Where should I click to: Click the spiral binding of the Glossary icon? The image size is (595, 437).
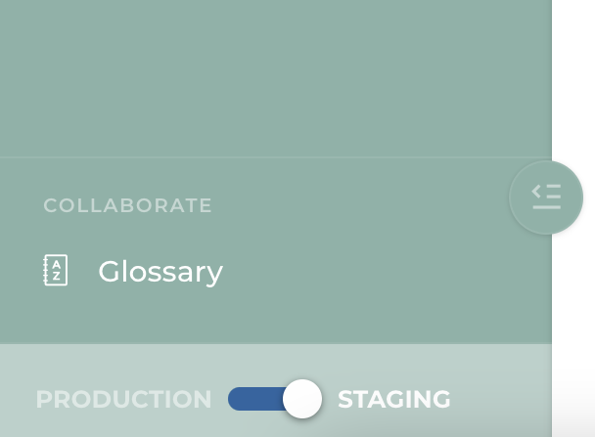click(46, 271)
